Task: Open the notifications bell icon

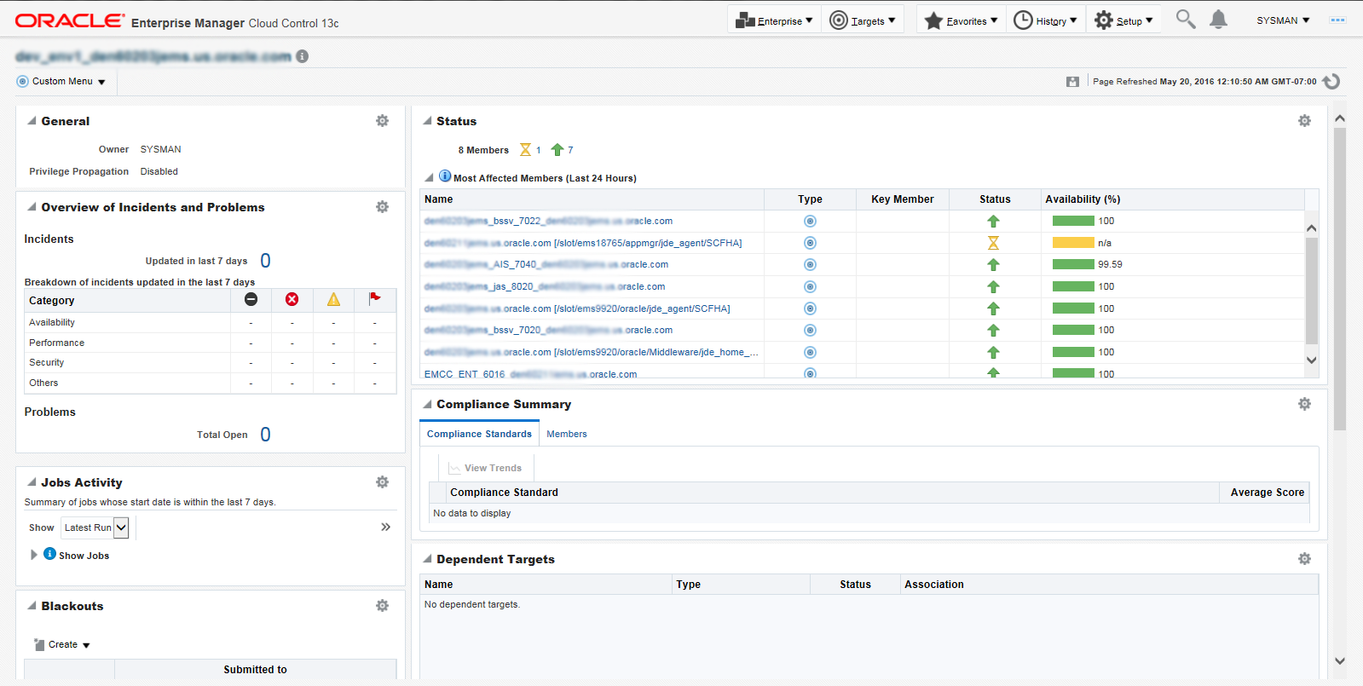Action: [x=1218, y=20]
